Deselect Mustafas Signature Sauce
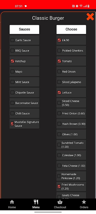The height and width of the screenshot is (214, 96). pos(12,124)
